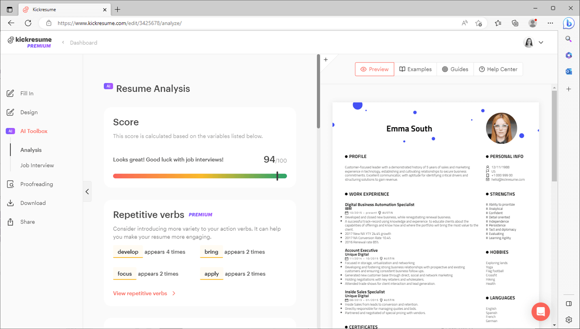Switch to the Job Interview section
The height and width of the screenshot is (329, 580).
tap(37, 165)
